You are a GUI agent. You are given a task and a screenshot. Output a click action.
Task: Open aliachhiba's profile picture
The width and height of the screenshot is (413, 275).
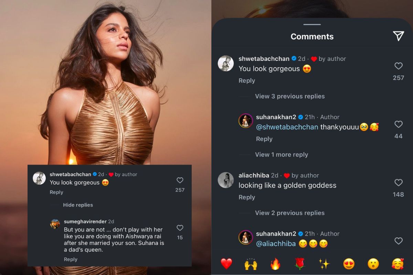[x=226, y=180]
